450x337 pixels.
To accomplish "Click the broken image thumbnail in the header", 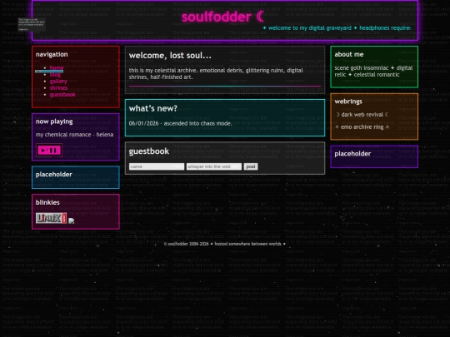I will coord(32,24).
